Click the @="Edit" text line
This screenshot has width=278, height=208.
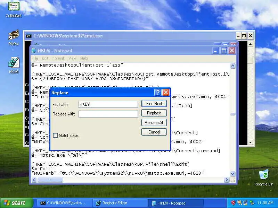click(x=42, y=169)
